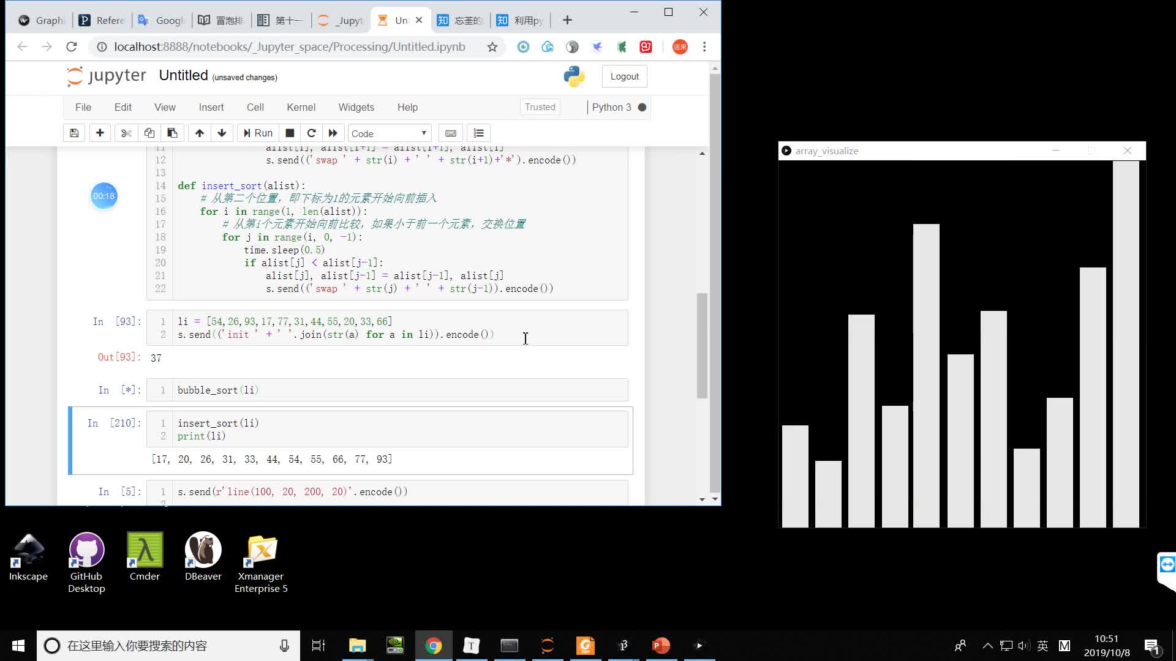Show hidden system tray icons
The image size is (1176, 661).
click(x=987, y=646)
